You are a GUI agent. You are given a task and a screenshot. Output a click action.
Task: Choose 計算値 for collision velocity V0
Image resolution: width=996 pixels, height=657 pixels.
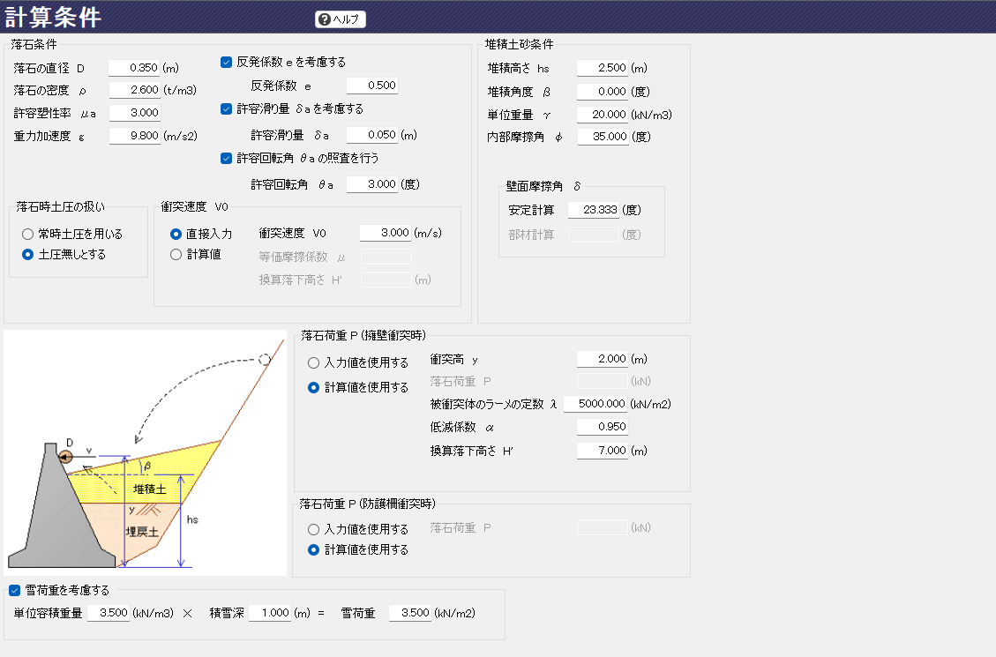[x=176, y=254]
